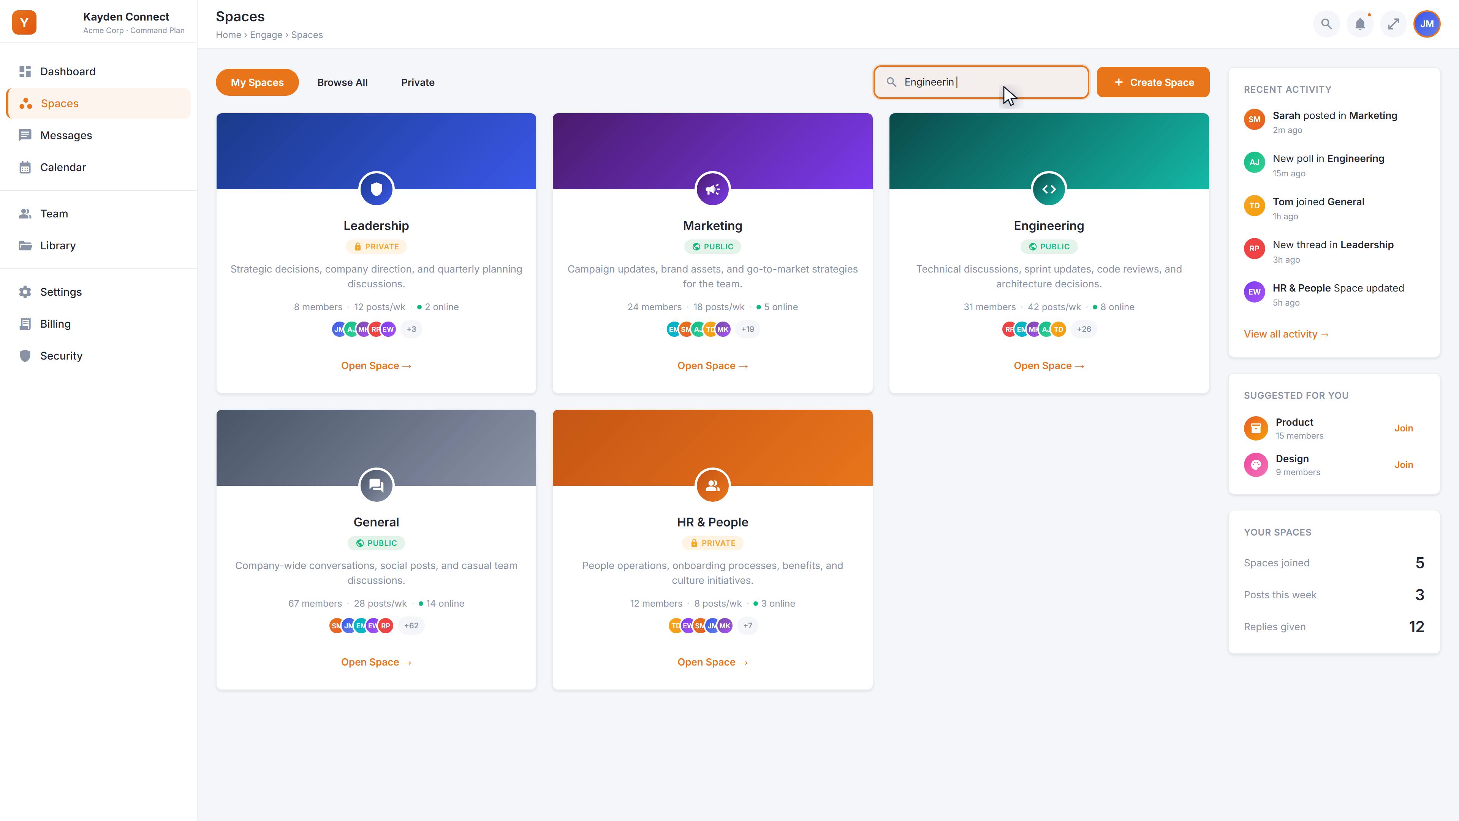Click General +62 more members badge
Screen dimensions: 1459x821
coord(411,626)
